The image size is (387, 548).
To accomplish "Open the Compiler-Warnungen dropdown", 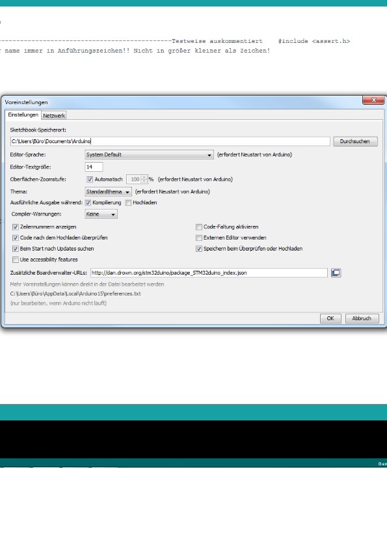I will pyautogui.click(x=101, y=214).
